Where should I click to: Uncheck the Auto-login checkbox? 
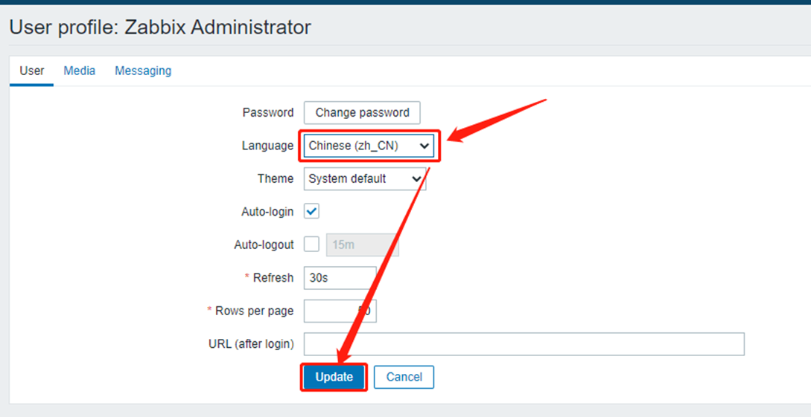pyautogui.click(x=312, y=212)
